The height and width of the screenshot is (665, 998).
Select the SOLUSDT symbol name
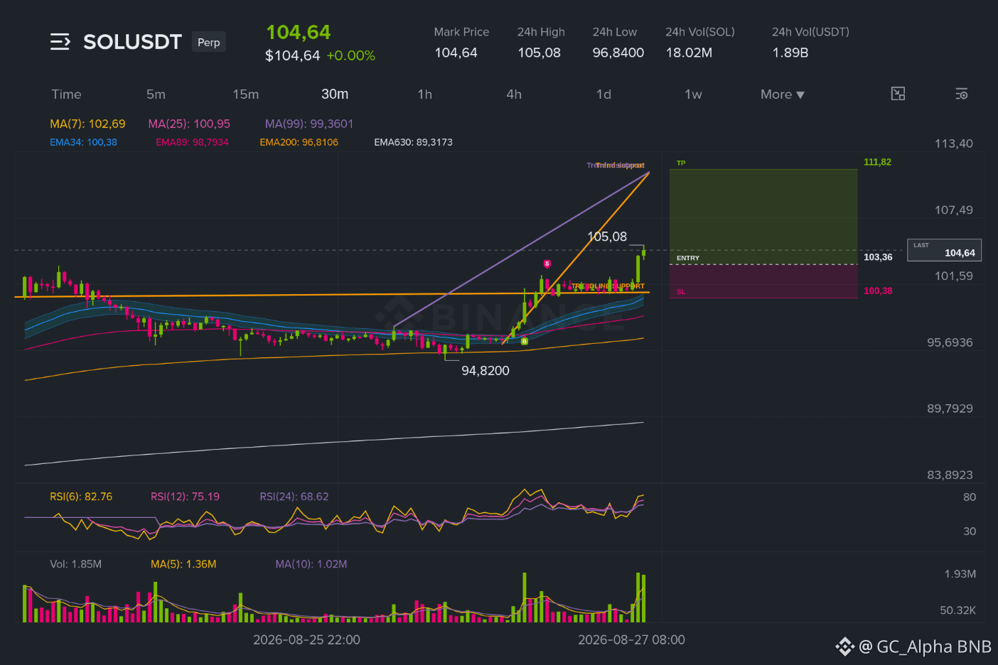coord(133,42)
